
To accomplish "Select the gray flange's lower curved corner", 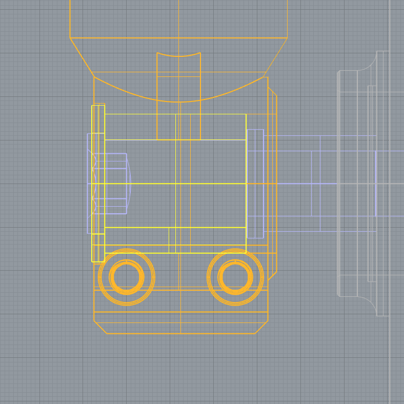I will 370,301.
